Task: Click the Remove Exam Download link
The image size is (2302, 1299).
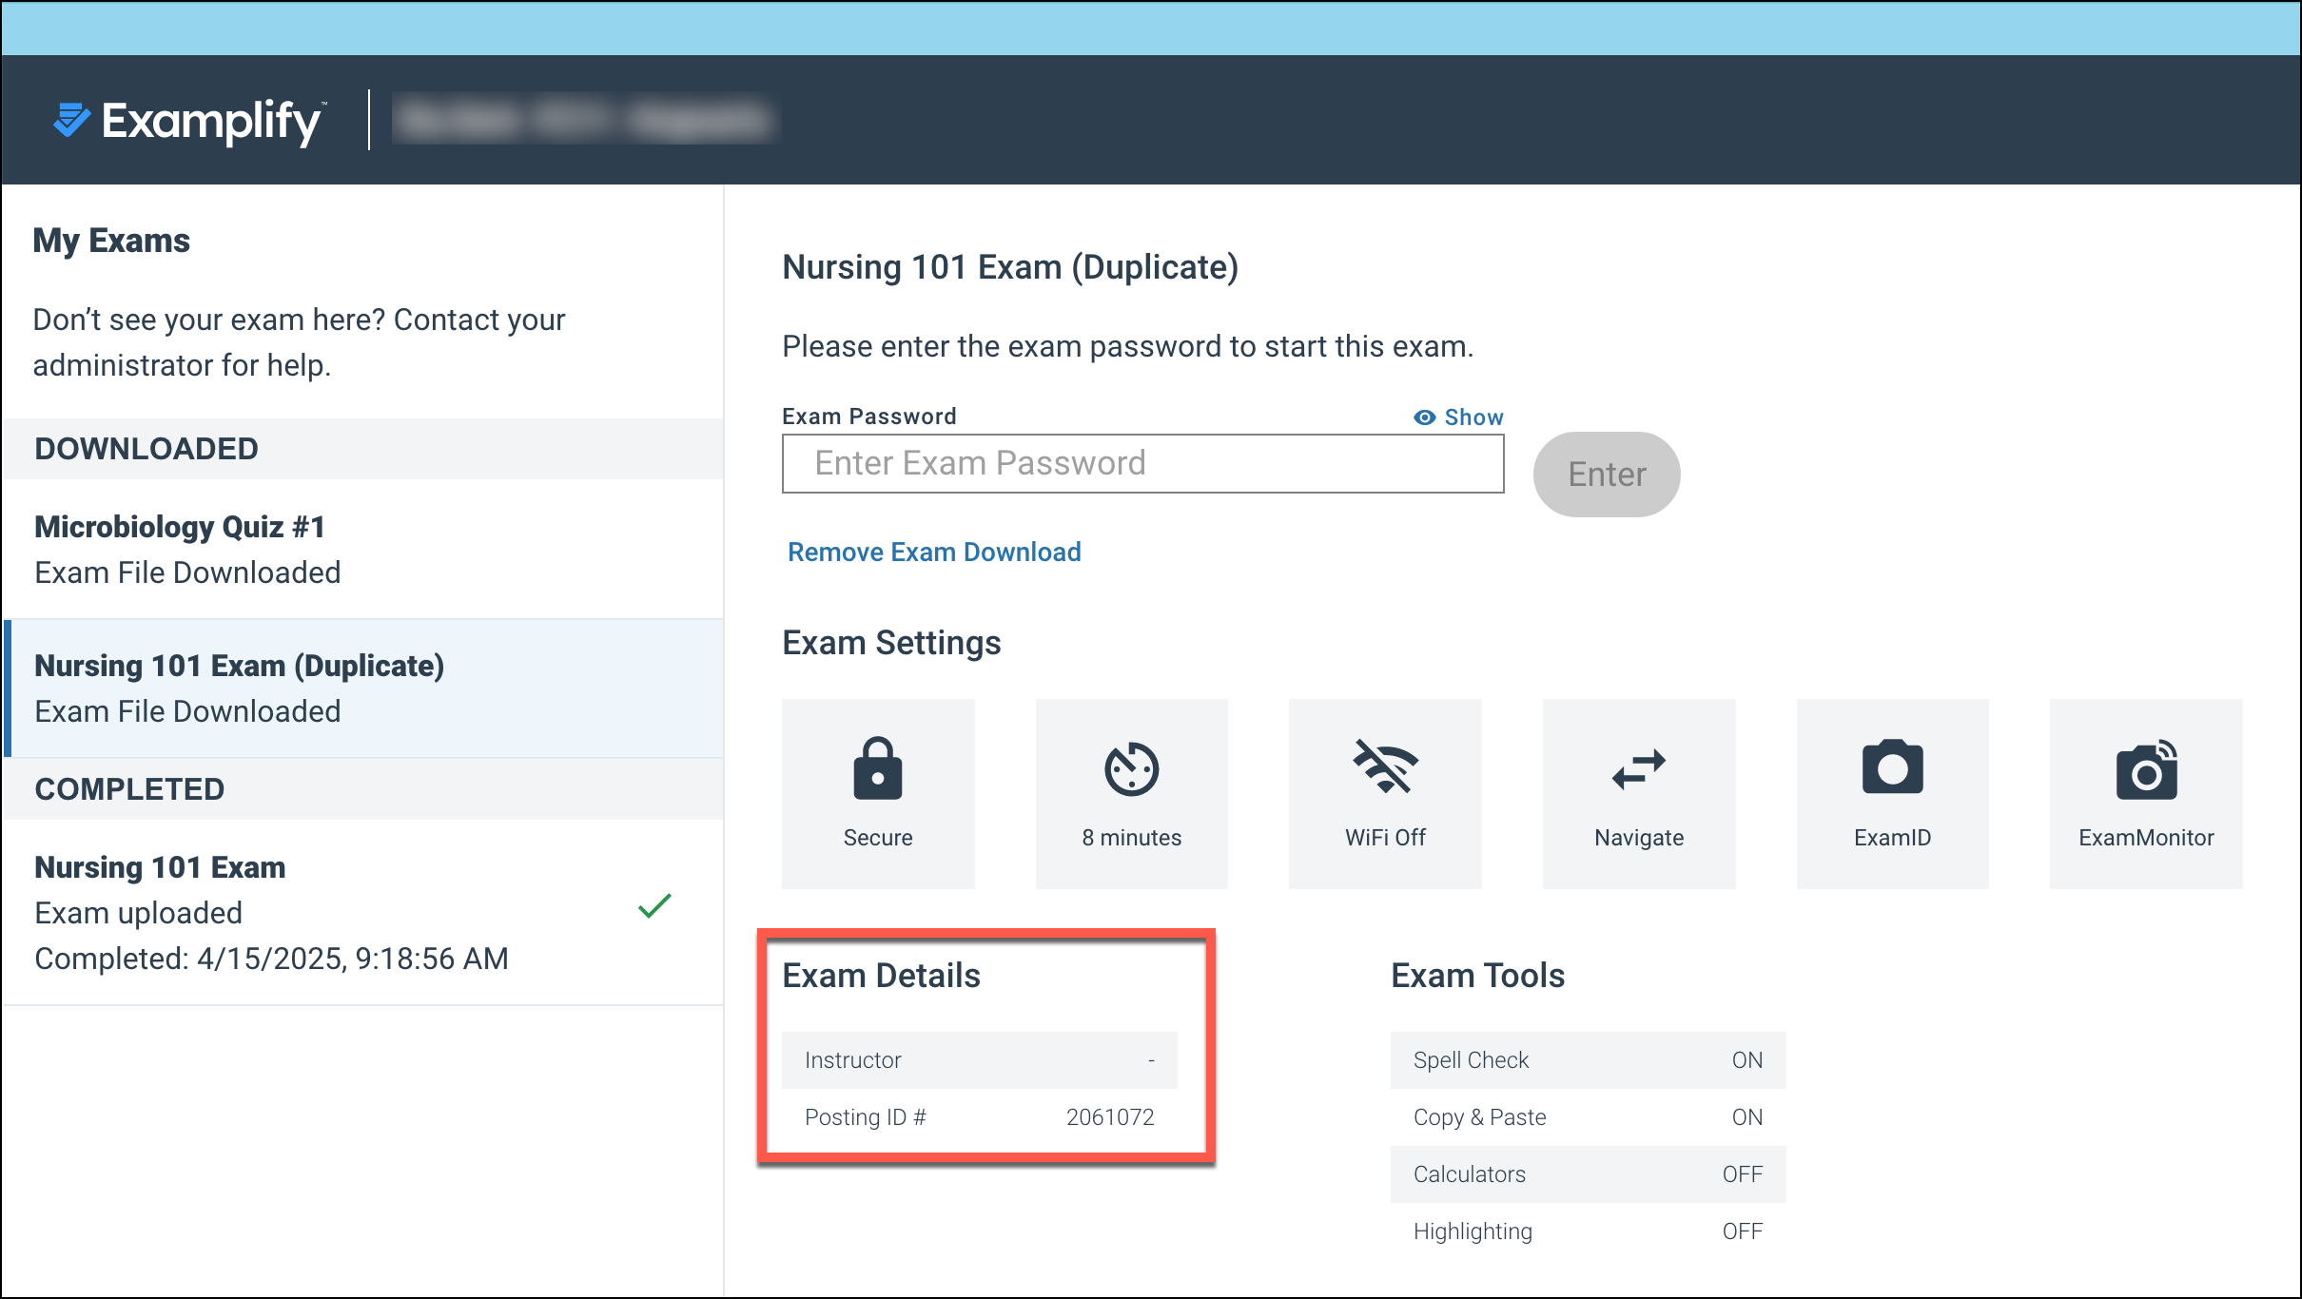Action: pyautogui.click(x=934, y=553)
